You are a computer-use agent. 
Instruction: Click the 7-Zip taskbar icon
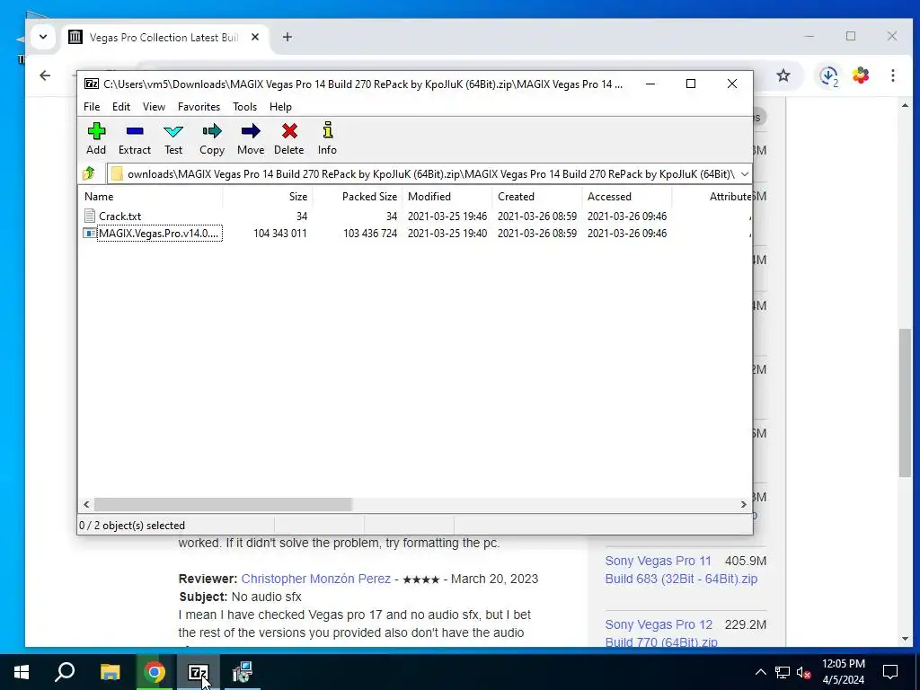click(199, 672)
